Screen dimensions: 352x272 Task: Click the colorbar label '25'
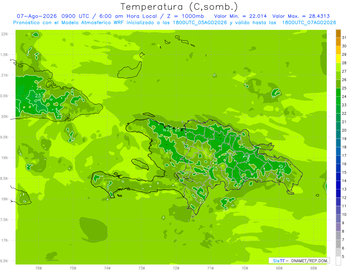tap(344, 88)
